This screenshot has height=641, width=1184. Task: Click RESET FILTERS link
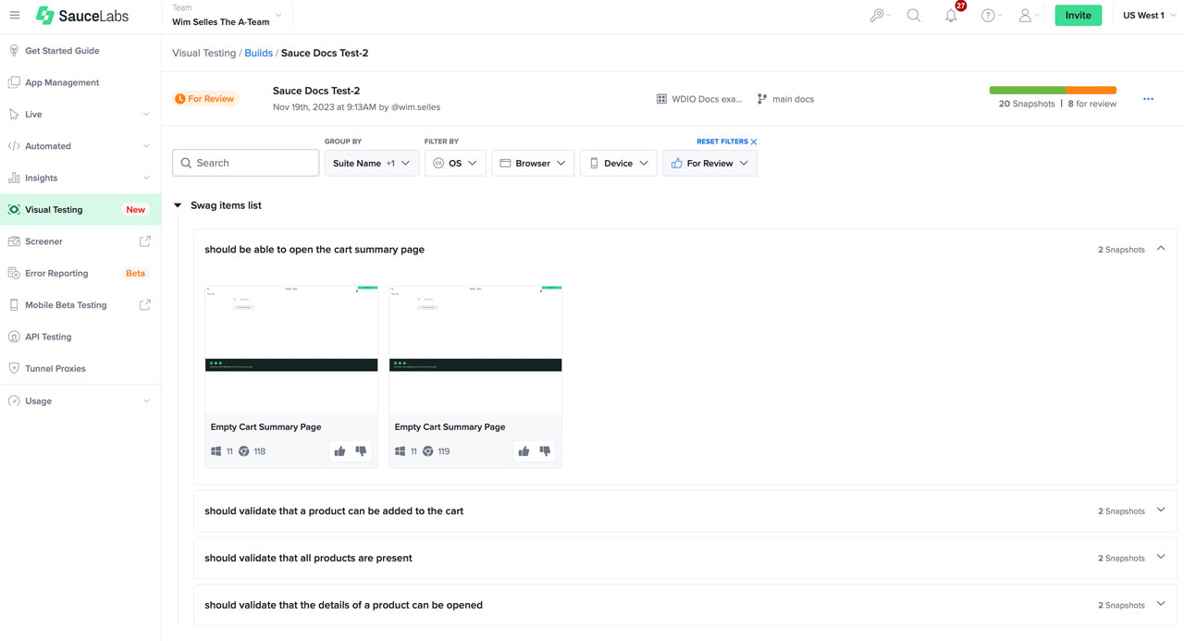click(721, 142)
